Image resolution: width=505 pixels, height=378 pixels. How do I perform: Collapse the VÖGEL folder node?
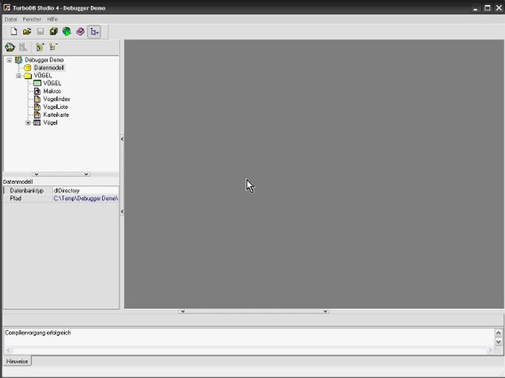pos(19,76)
